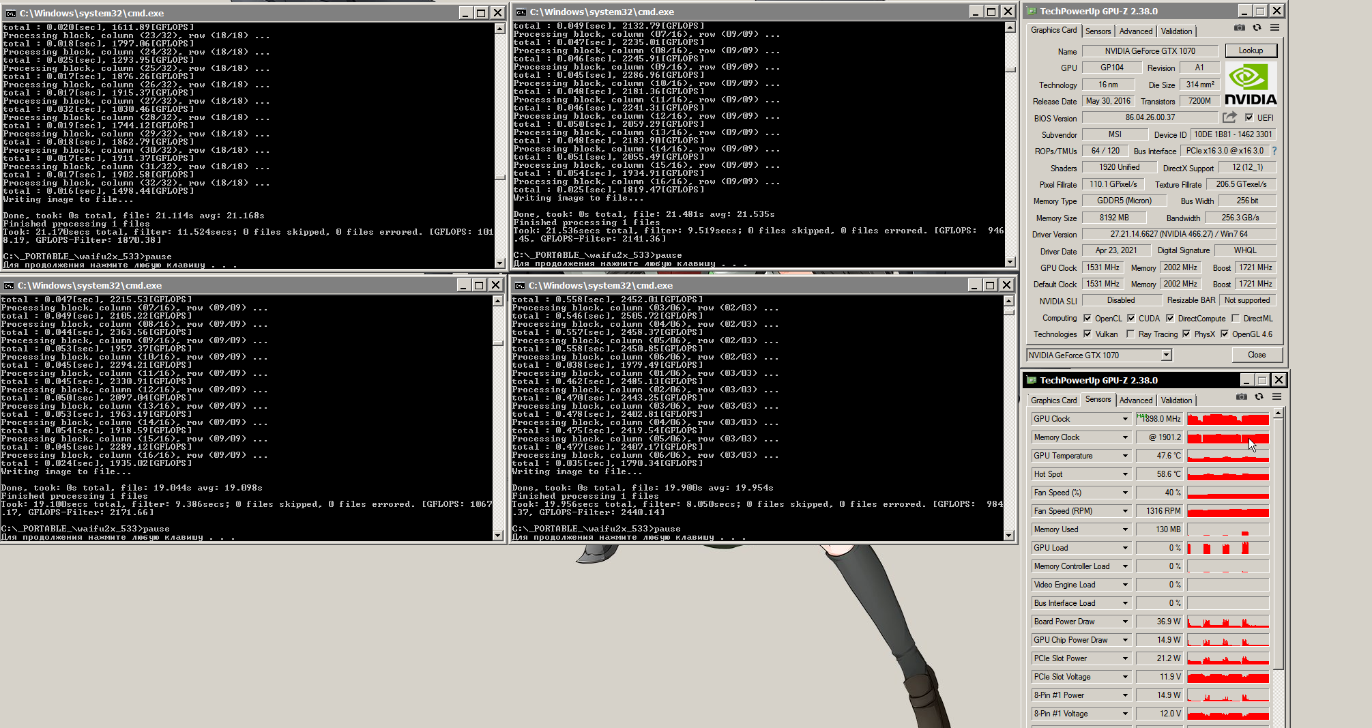The width and height of the screenshot is (1372, 728).
Task: Switch to Advanced tab in lower GPU-Z window
Action: (x=1136, y=401)
